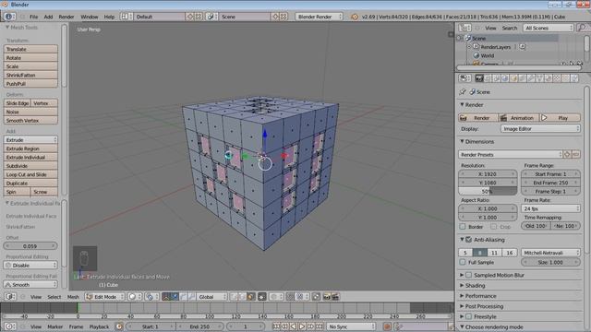Open the Render Layers properties tab icon
The image size is (591, 332).
[x=488, y=78]
